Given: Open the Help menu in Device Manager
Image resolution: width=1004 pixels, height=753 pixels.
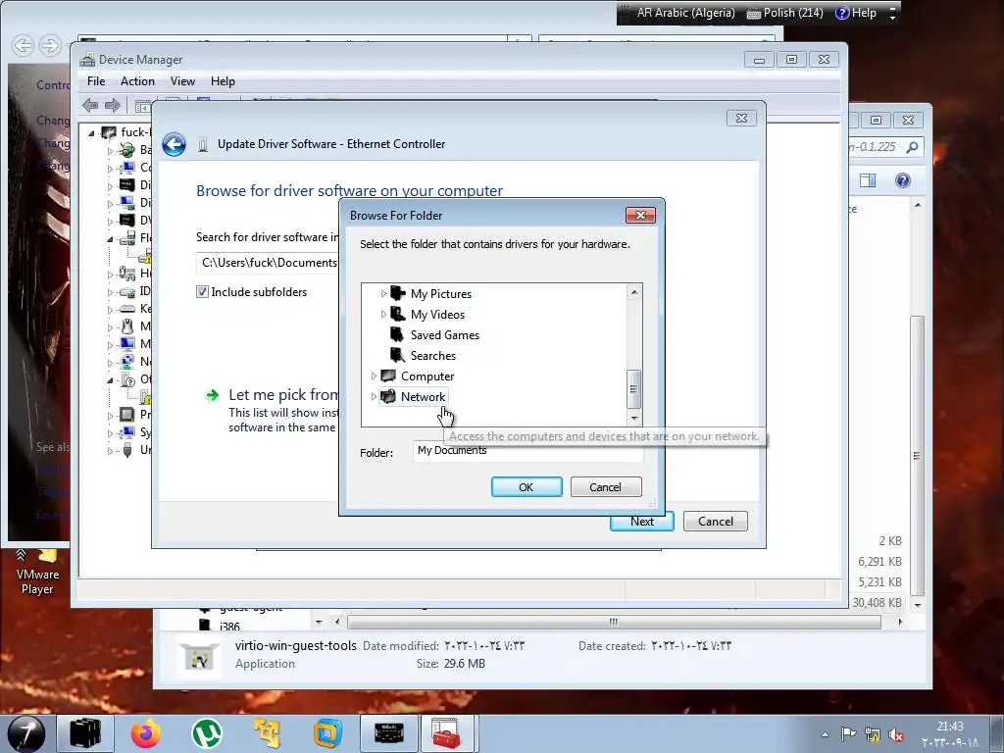Looking at the screenshot, I should coord(223,81).
